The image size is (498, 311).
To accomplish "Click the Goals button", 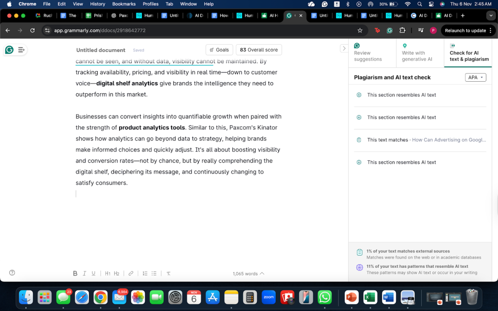I will [x=219, y=50].
